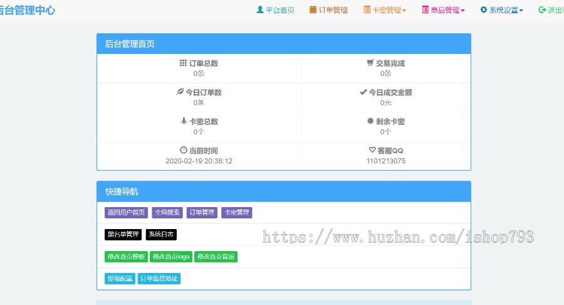564x305 pixels.
Task: Click the 返回用户首页 quick link button
Action: click(x=126, y=213)
